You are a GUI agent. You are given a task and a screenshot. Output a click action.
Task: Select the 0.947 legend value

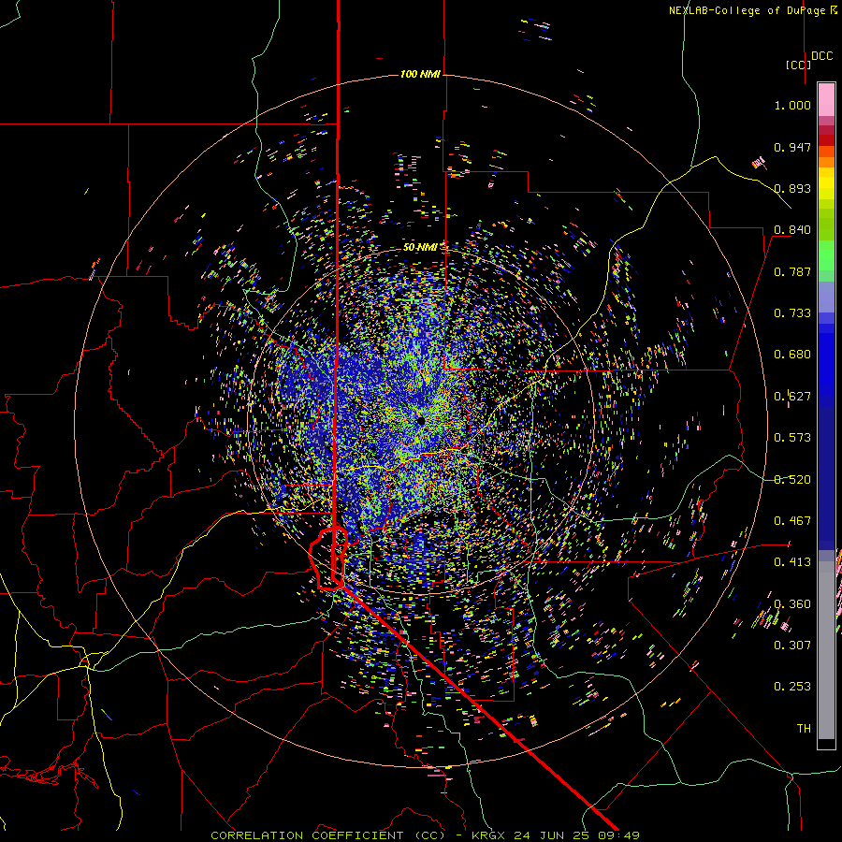(x=792, y=147)
